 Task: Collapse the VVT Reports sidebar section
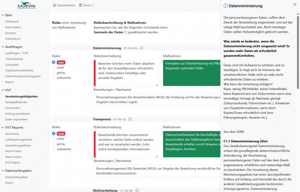point(3,127)
